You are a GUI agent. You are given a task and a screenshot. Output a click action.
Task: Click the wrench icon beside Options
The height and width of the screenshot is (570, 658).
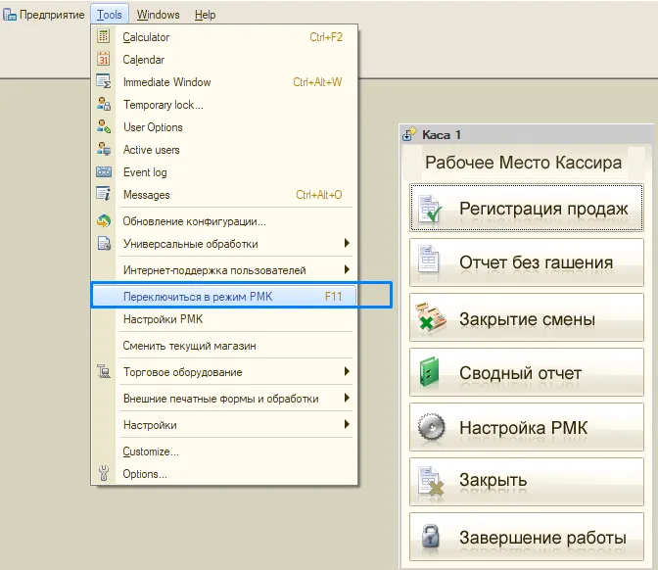[x=103, y=473]
